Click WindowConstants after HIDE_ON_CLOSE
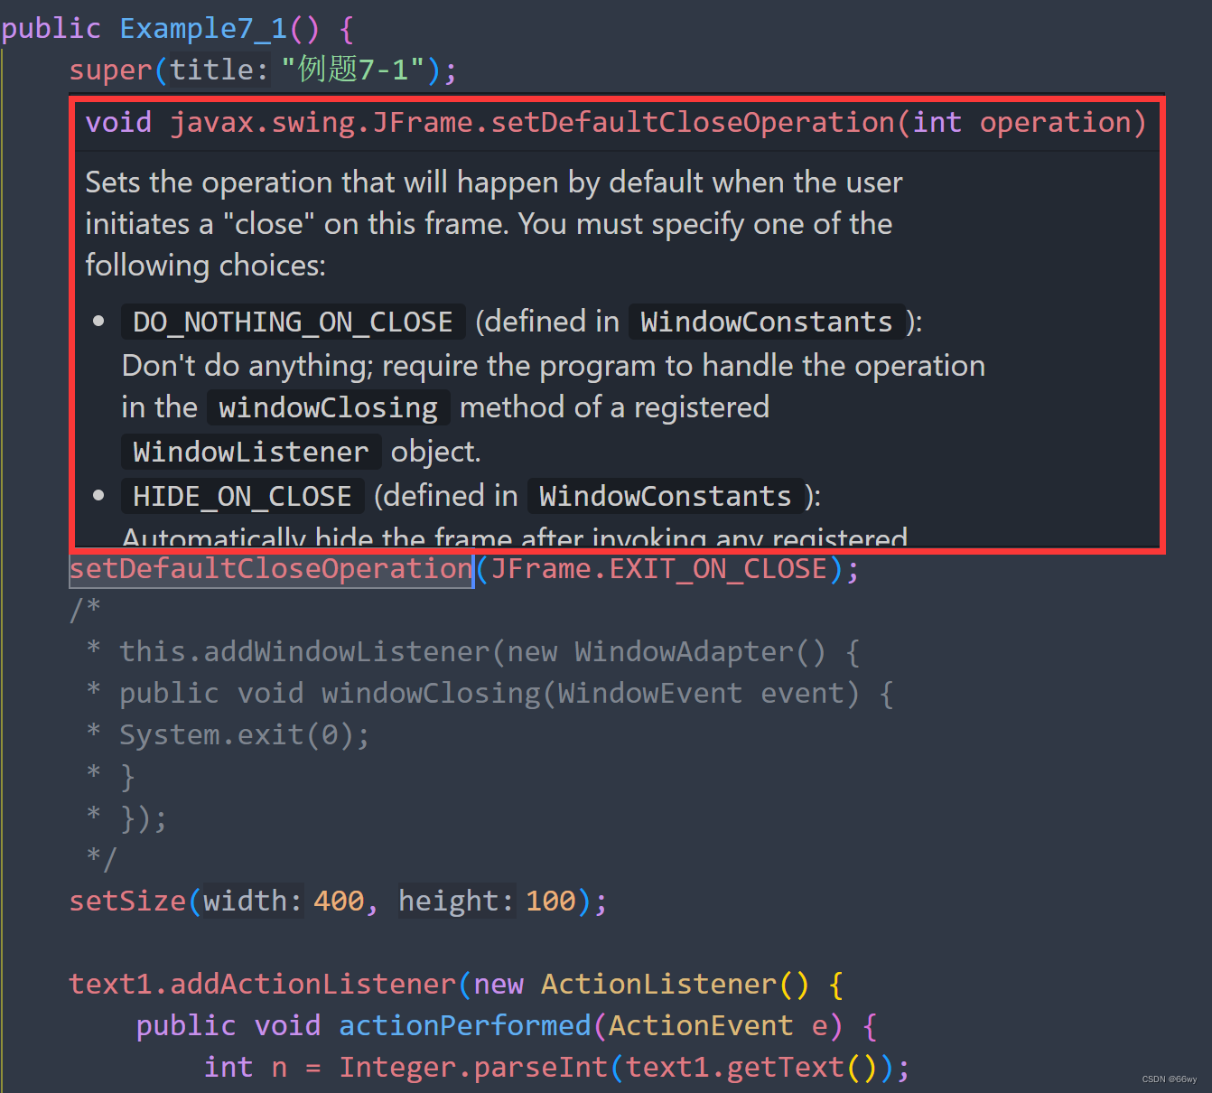This screenshot has width=1212, height=1093. click(666, 496)
